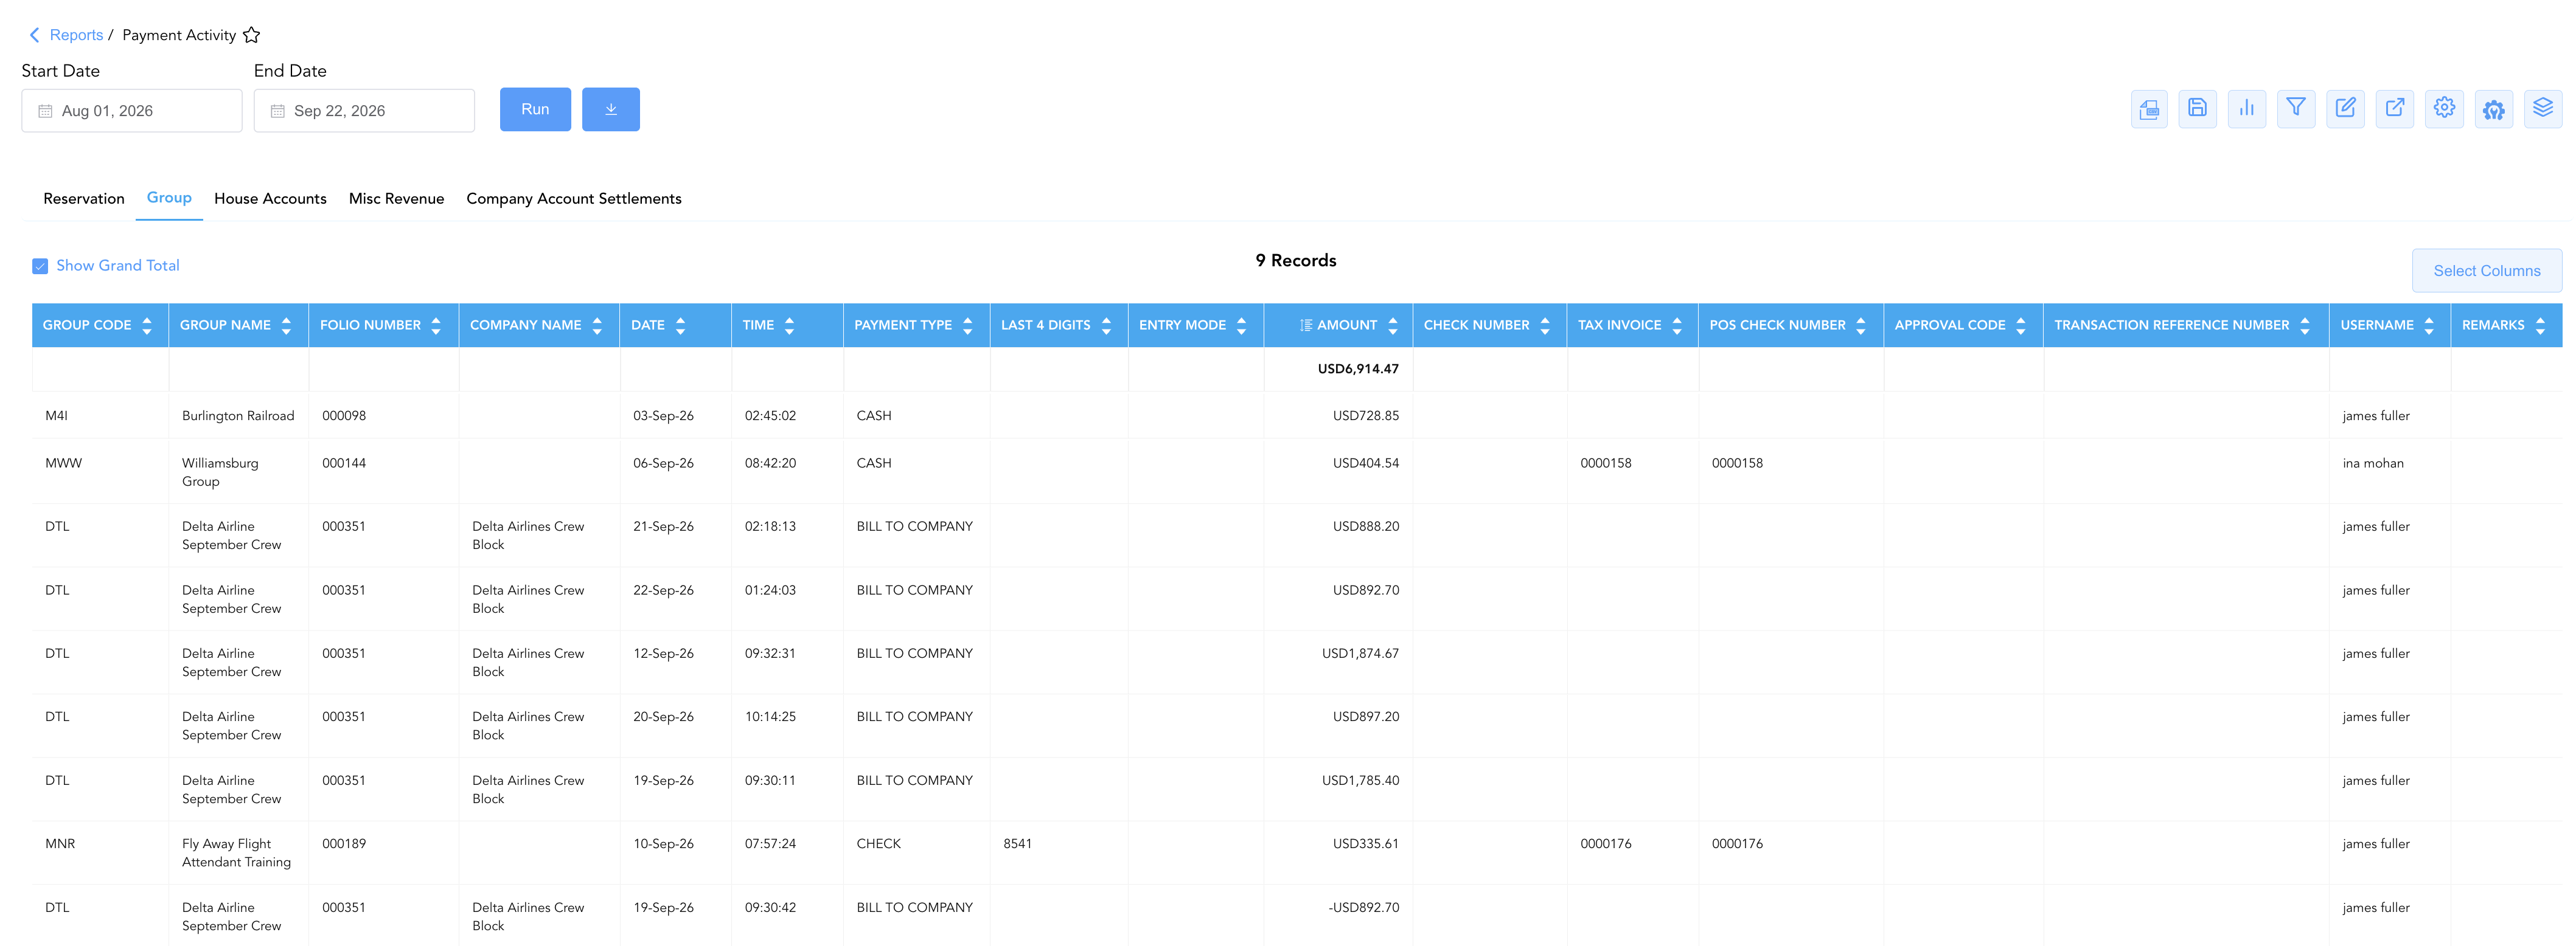Switch to Misc Revenue tab
This screenshot has height=946, width=2576.
[x=396, y=199]
